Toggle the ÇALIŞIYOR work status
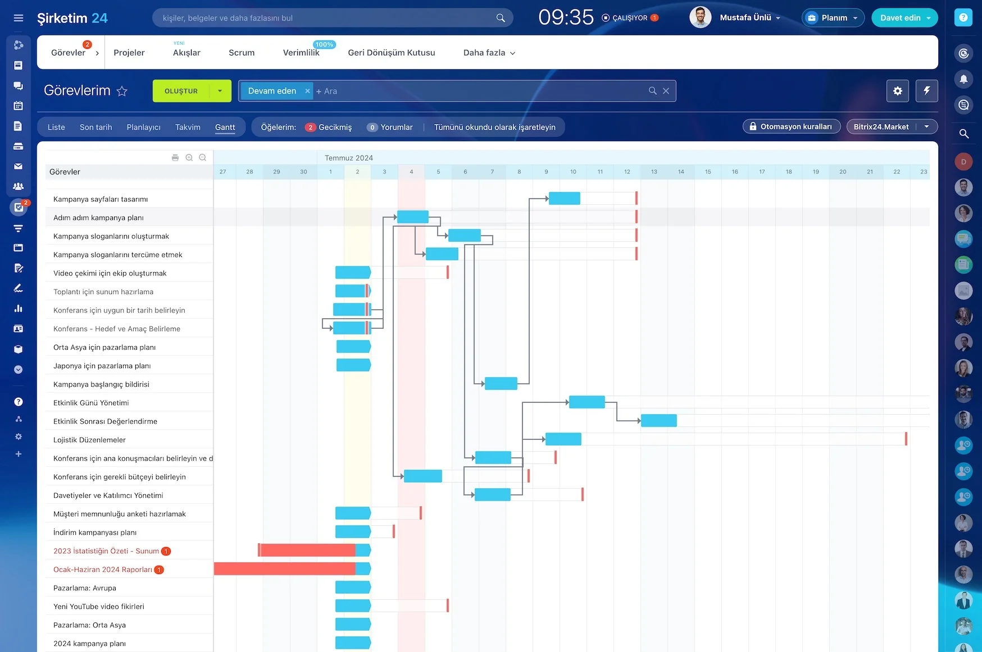Screen dimensions: 982x652 coord(630,18)
